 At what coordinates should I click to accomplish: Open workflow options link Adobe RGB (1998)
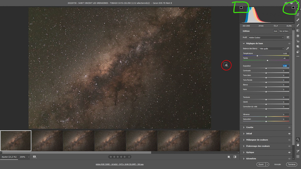click(x=119, y=164)
